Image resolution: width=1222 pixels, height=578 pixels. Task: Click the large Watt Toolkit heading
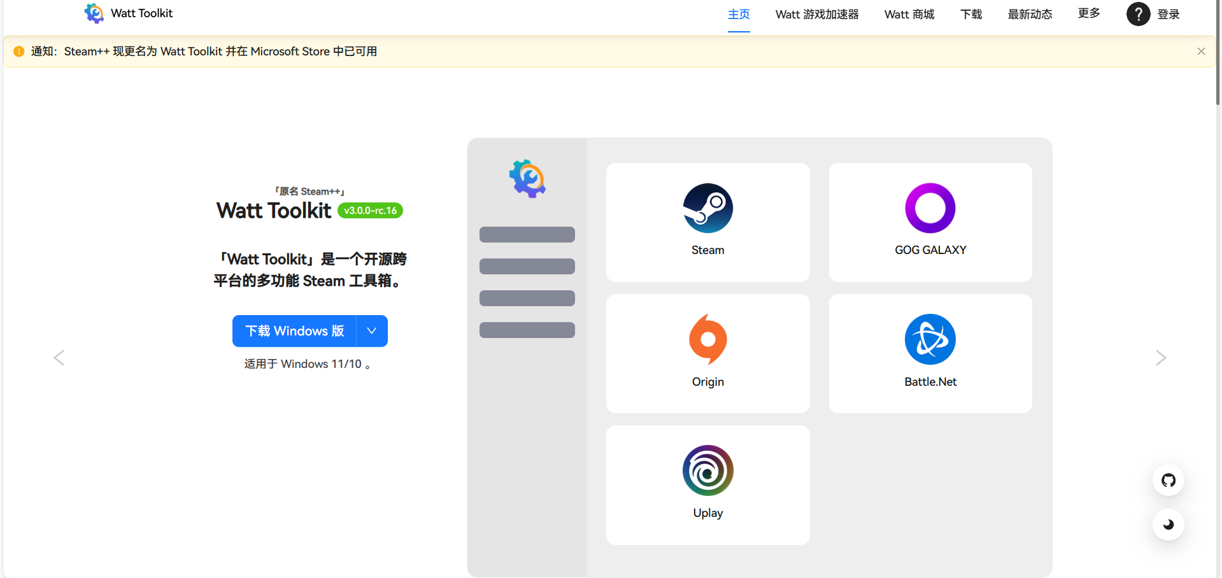(274, 211)
